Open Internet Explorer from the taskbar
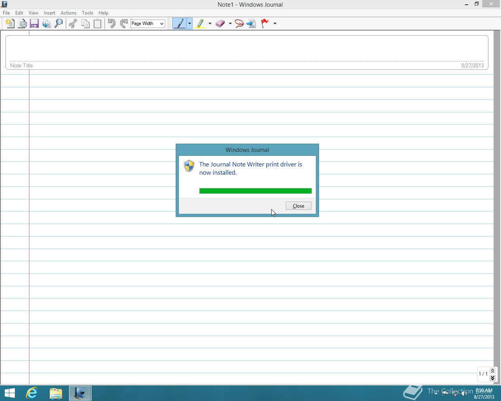Image resolution: width=501 pixels, height=401 pixels. point(32,393)
